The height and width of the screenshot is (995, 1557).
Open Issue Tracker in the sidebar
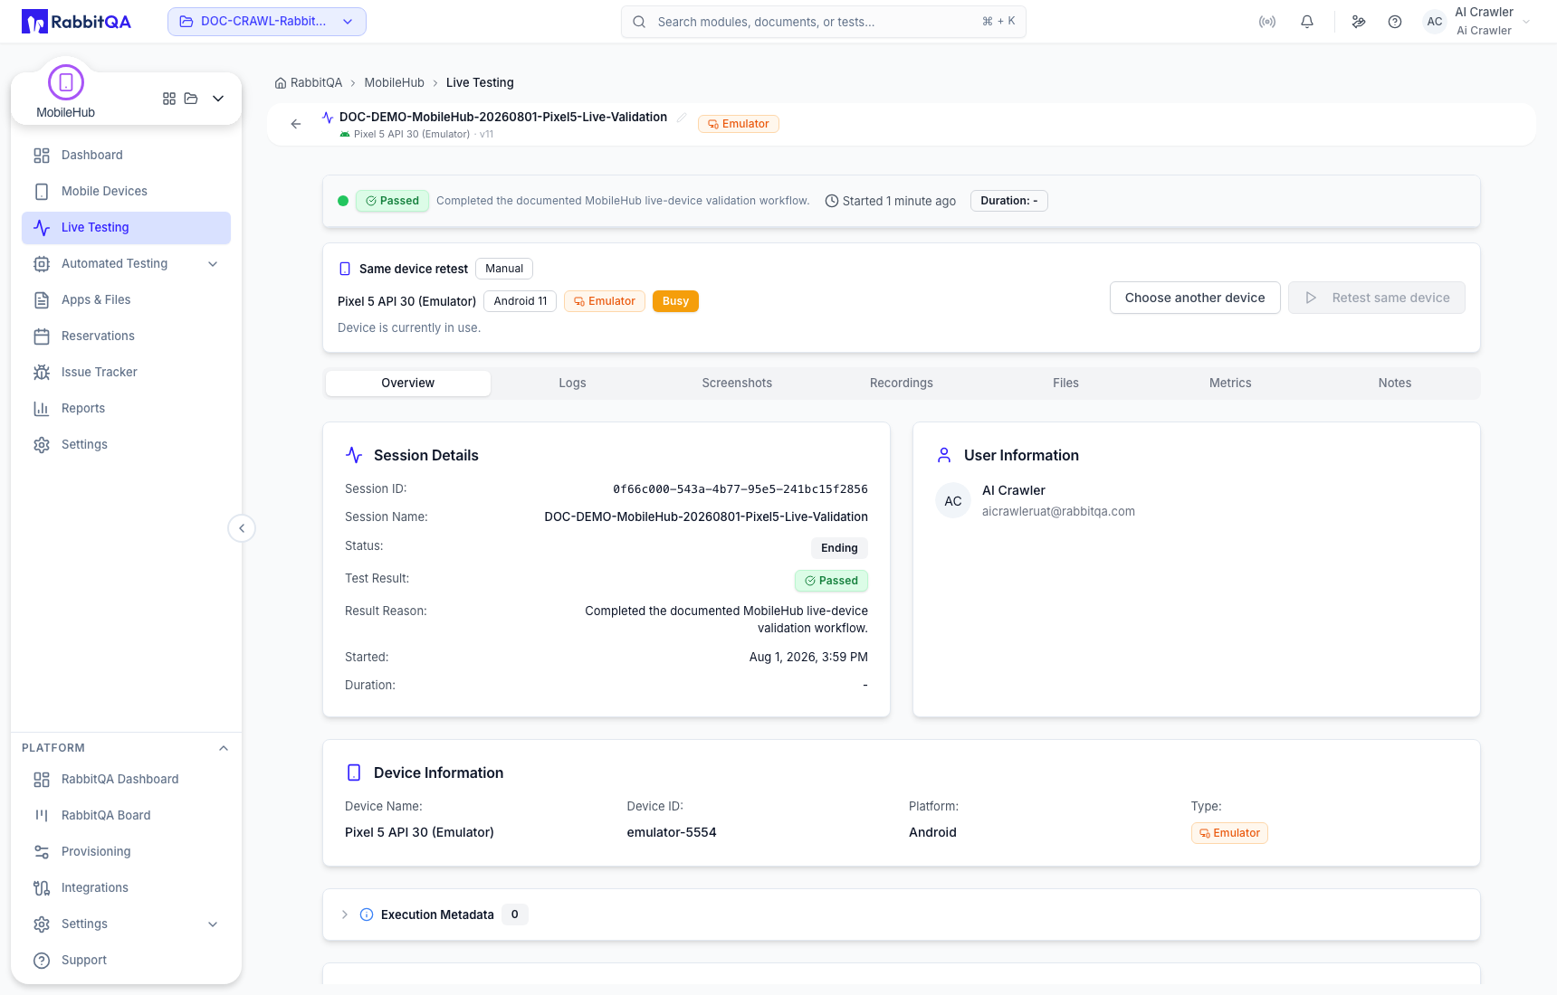pyautogui.click(x=126, y=373)
